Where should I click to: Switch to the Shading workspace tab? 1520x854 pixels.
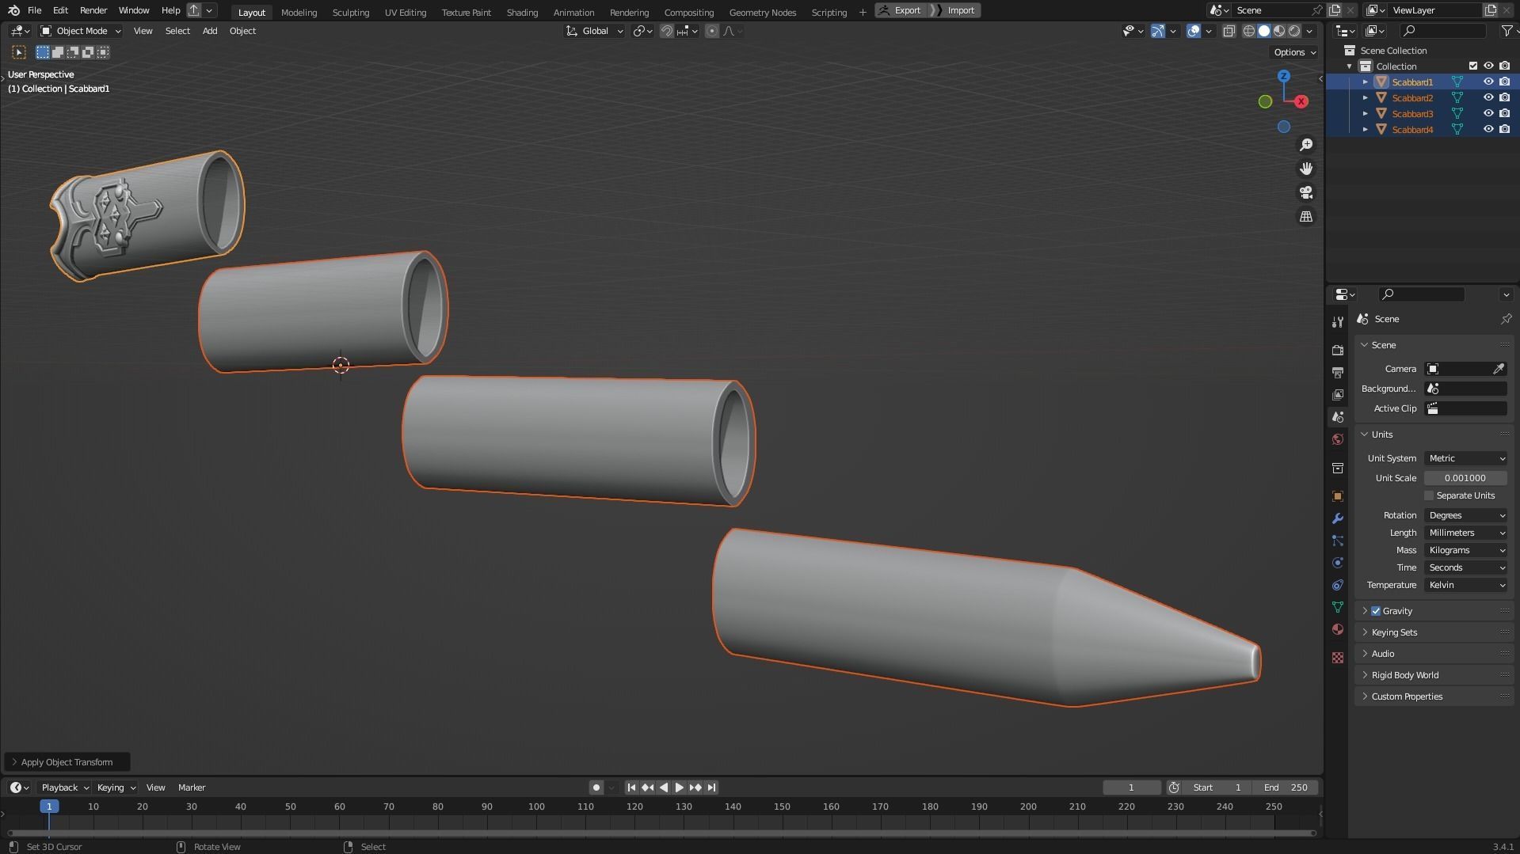click(x=522, y=12)
